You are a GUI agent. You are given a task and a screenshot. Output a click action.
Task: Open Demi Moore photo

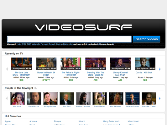34,98
